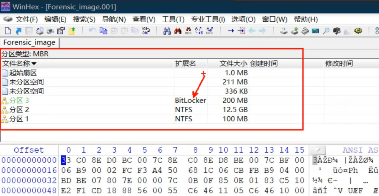
Task: Select the Forensic_image tab
Action: (x=29, y=43)
